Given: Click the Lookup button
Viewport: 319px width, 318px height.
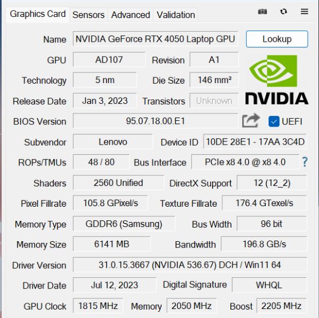Looking at the screenshot, I should 277,39.
